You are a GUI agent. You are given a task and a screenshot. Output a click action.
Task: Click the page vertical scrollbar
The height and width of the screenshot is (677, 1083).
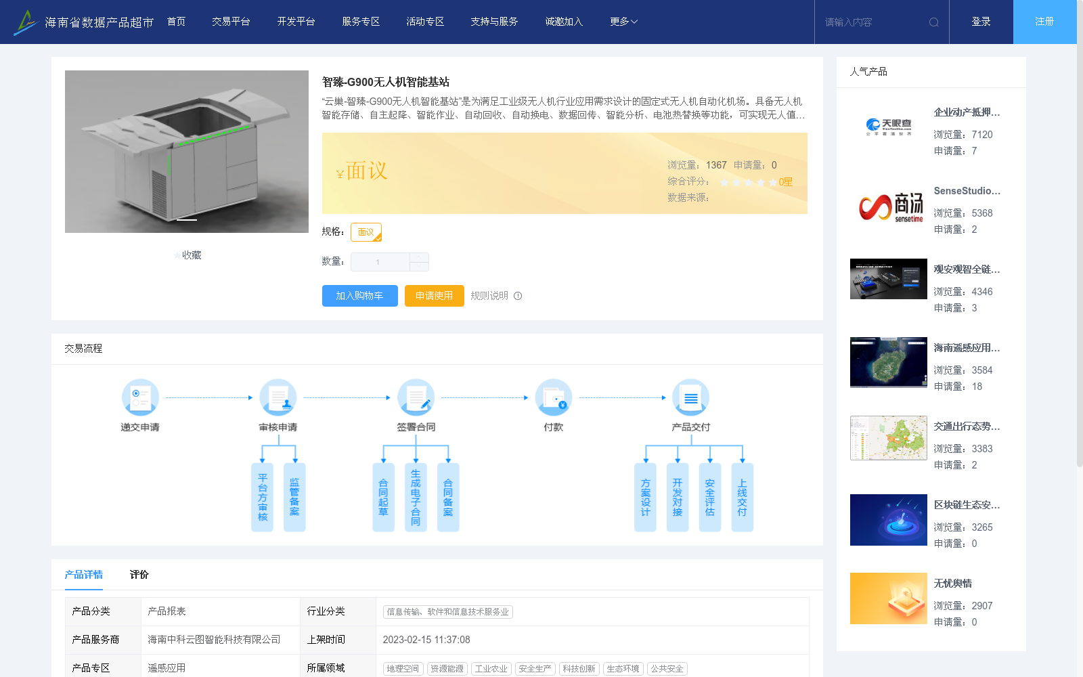(1080, 234)
